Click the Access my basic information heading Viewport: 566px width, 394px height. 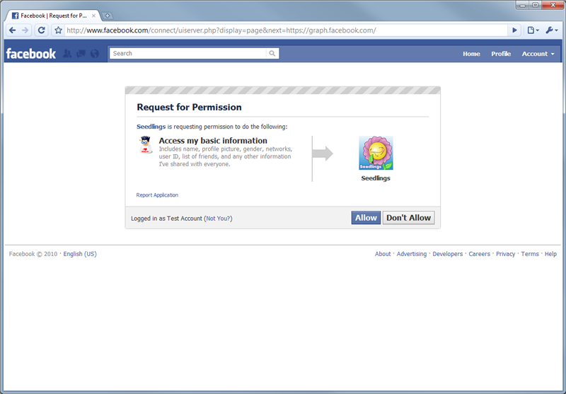pos(213,141)
